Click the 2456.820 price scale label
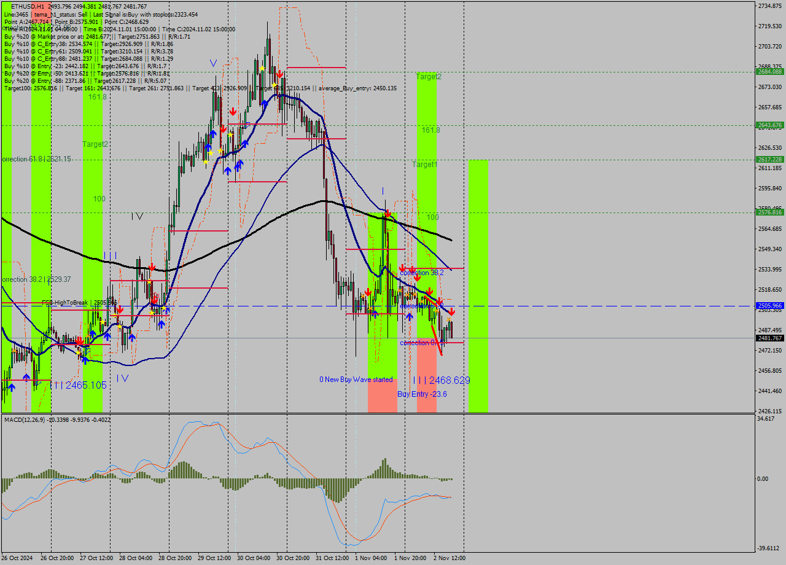This screenshot has width=786, height=565. coord(769,371)
